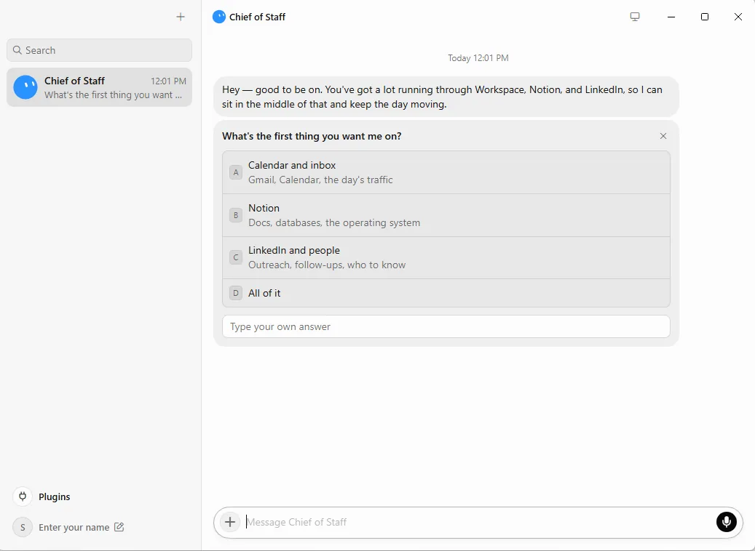Focus the Type your own answer field
This screenshot has width=755, height=551.
pos(446,326)
